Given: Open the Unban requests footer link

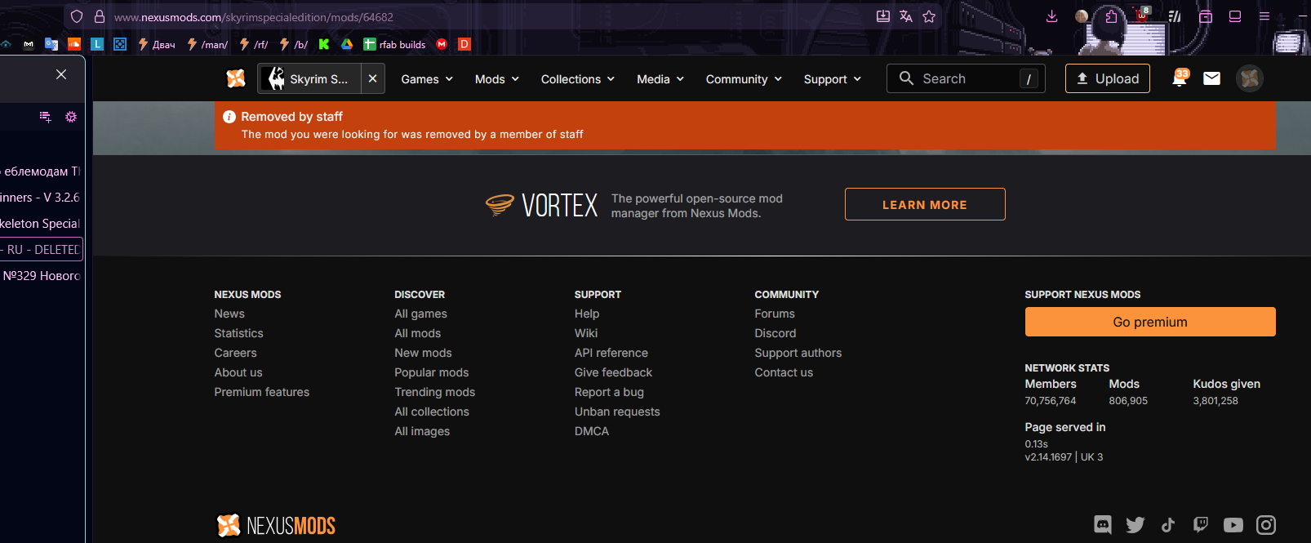Looking at the screenshot, I should [617, 412].
